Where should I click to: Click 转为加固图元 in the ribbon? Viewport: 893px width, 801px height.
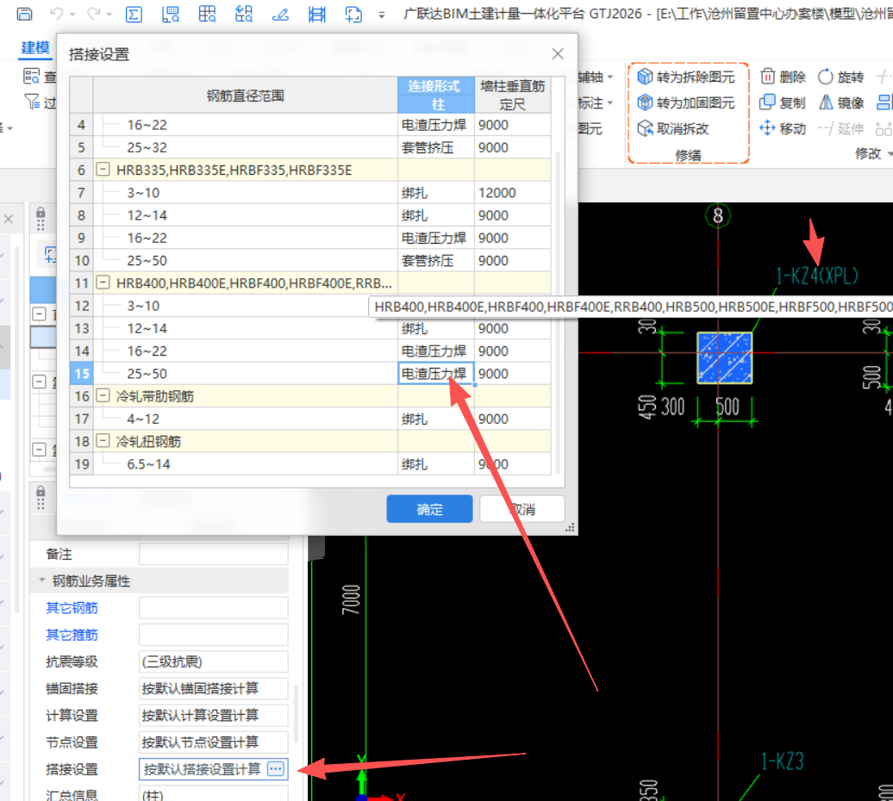(686, 103)
